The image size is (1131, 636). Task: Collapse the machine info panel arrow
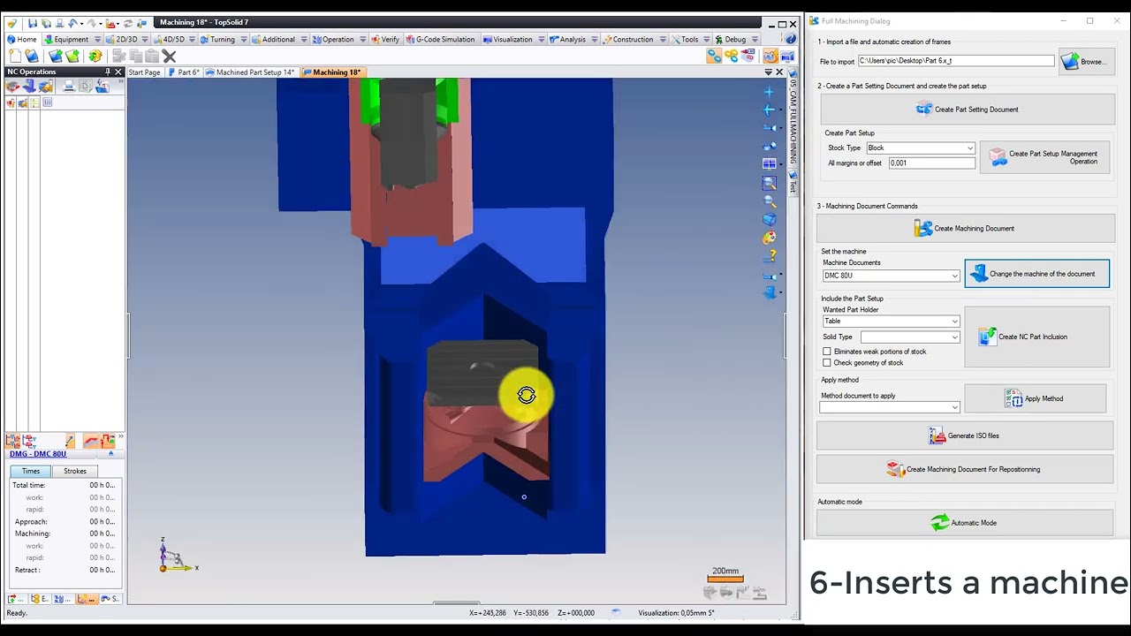(x=111, y=454)
